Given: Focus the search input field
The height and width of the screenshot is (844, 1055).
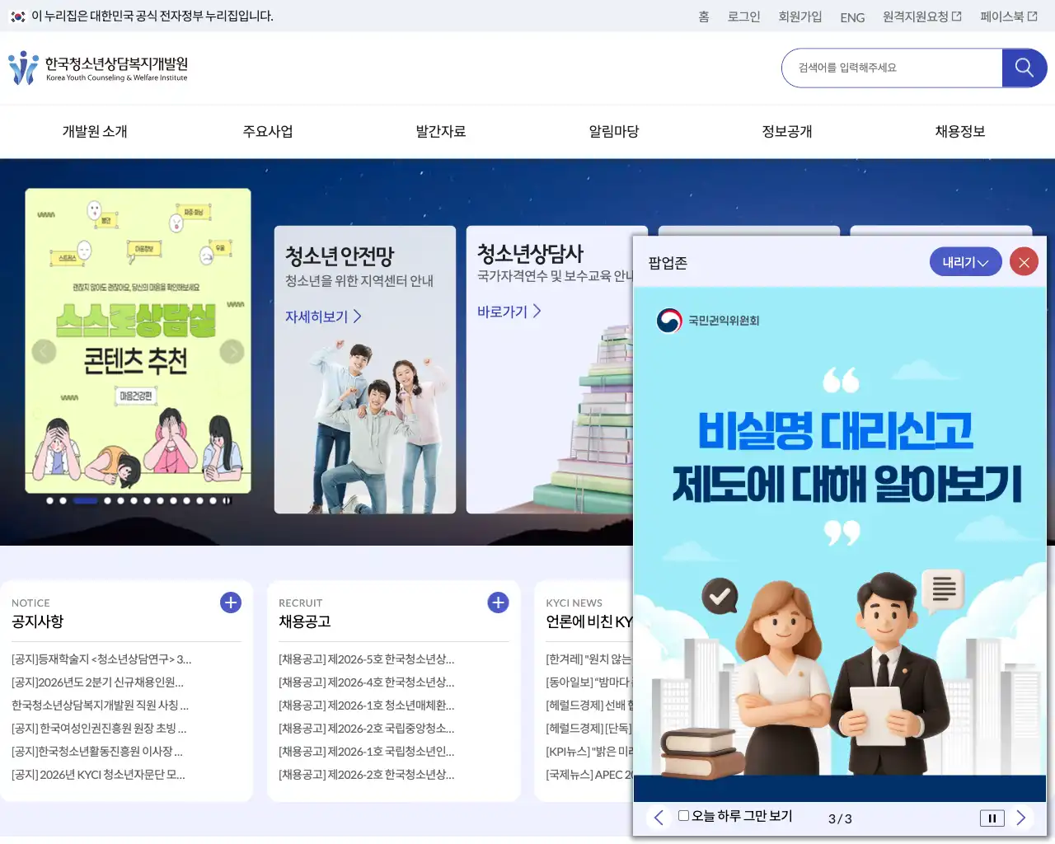Looking at the screenshot, I should (892, 68).
